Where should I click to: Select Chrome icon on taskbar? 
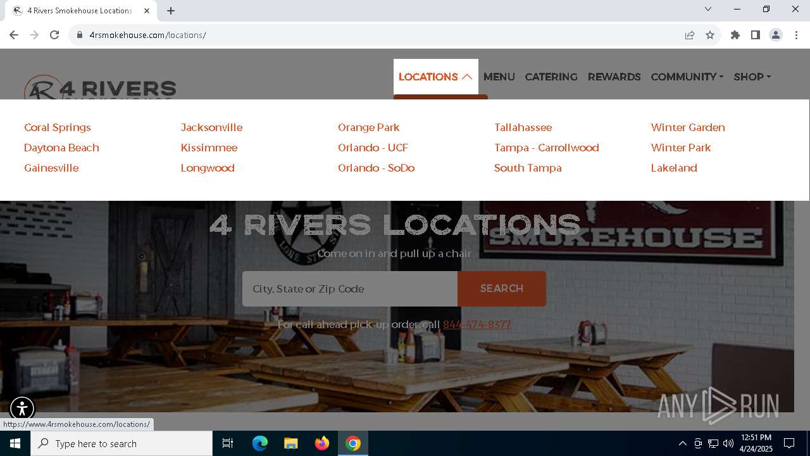[353, 443]
